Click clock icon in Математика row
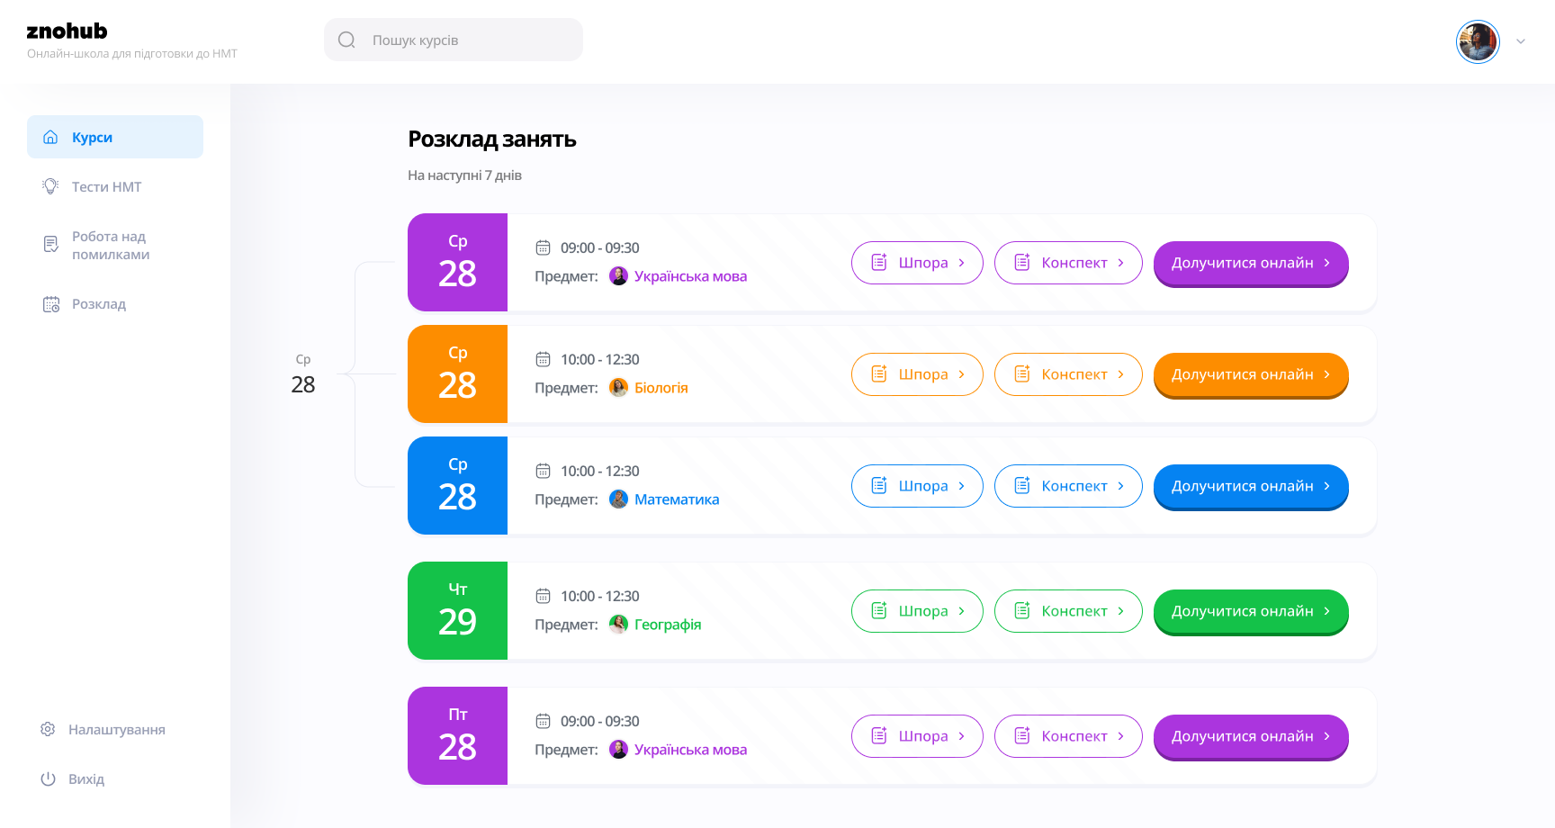The width and height of the screenshot is (1555, 828). (x=543, y=471)
